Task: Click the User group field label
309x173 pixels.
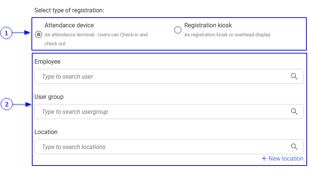Action: 49,97
